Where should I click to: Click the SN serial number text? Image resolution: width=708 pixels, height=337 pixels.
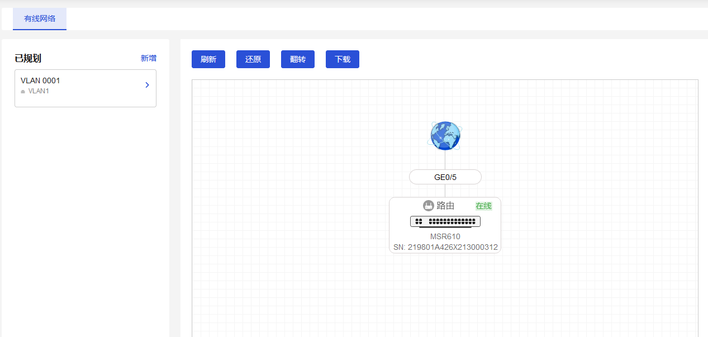(x=445, y=247)
